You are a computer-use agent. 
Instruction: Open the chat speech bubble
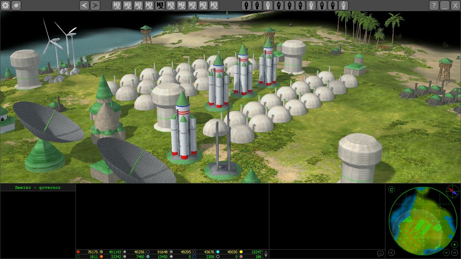[380, 254]
